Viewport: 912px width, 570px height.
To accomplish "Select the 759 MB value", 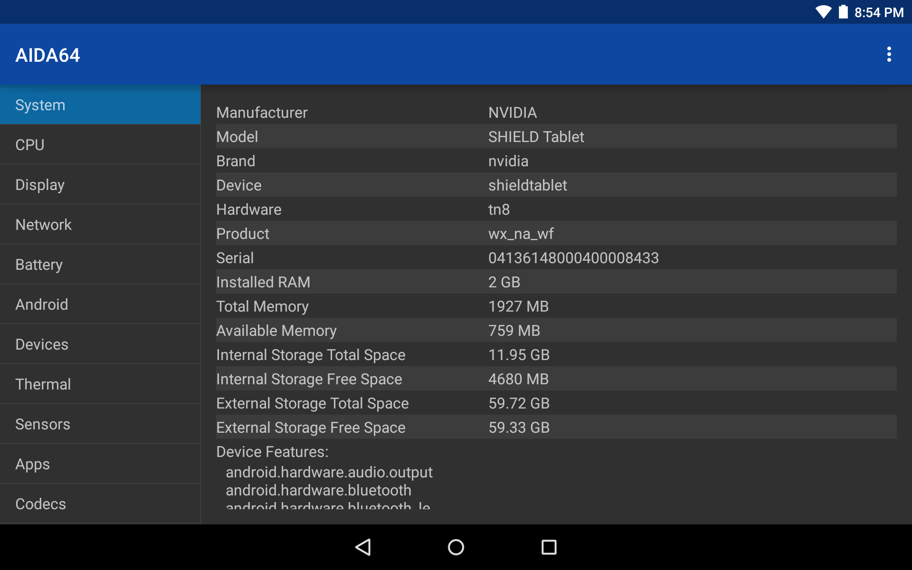I will click(x=514, y=331).
